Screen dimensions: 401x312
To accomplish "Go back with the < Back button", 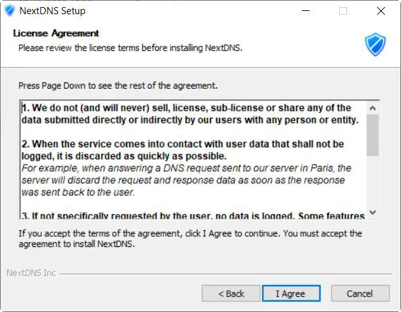I will tap(230, 293).
